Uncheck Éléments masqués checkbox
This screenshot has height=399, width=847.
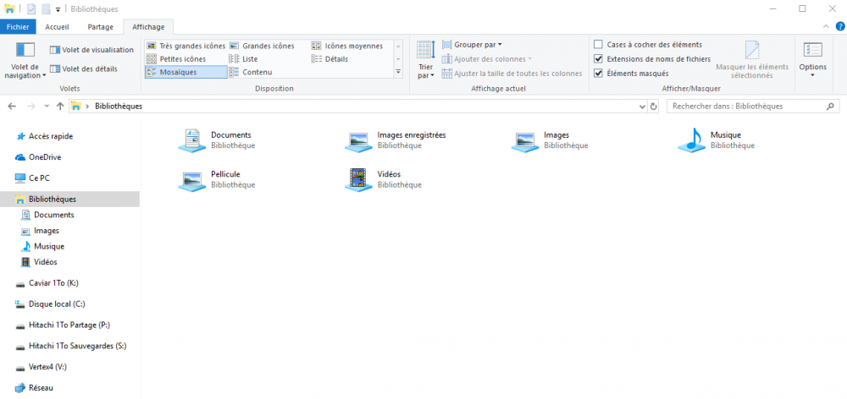(x=599, y=73)
